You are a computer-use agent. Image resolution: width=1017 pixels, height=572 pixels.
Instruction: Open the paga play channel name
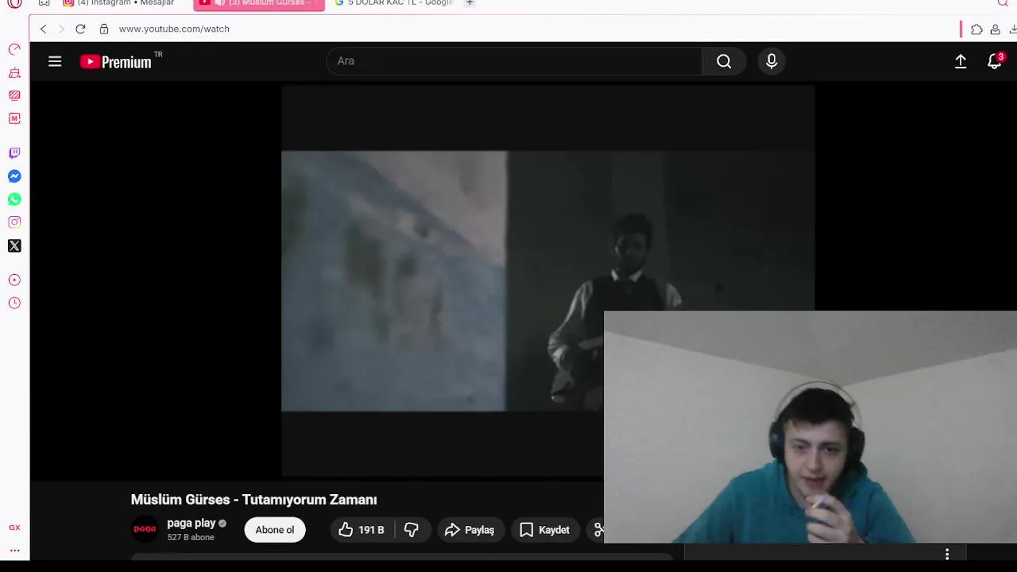191,523
